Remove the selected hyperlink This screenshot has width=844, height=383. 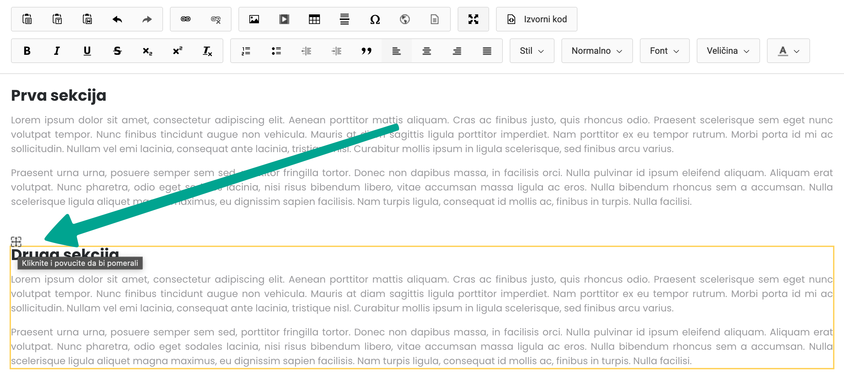(x=215, y=20)
